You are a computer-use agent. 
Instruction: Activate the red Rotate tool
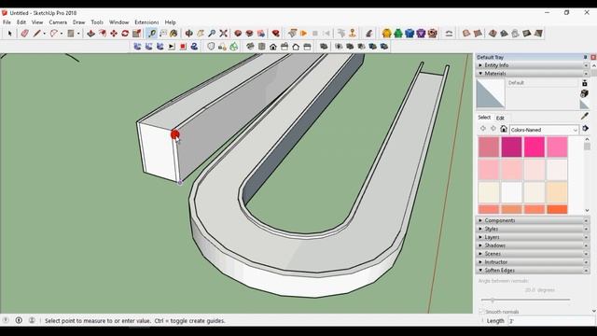(125, 34)
